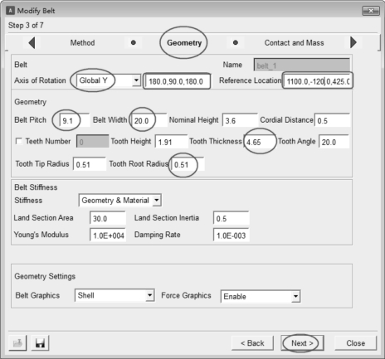Click the Close button
385x359 pixels.
tap(356, 343)
